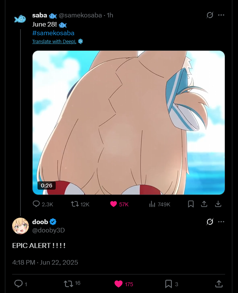The height and width of the screenshot is (293, 238).
Task: Open replies on saba's quoted post
Action: click(x=36, y=204)
